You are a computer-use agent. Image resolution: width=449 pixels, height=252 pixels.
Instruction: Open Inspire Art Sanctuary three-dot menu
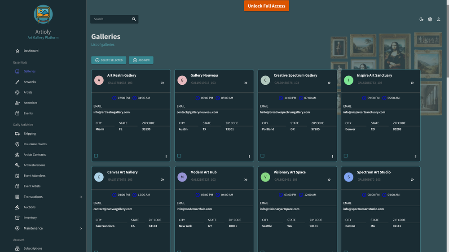[x=416, y=157]
